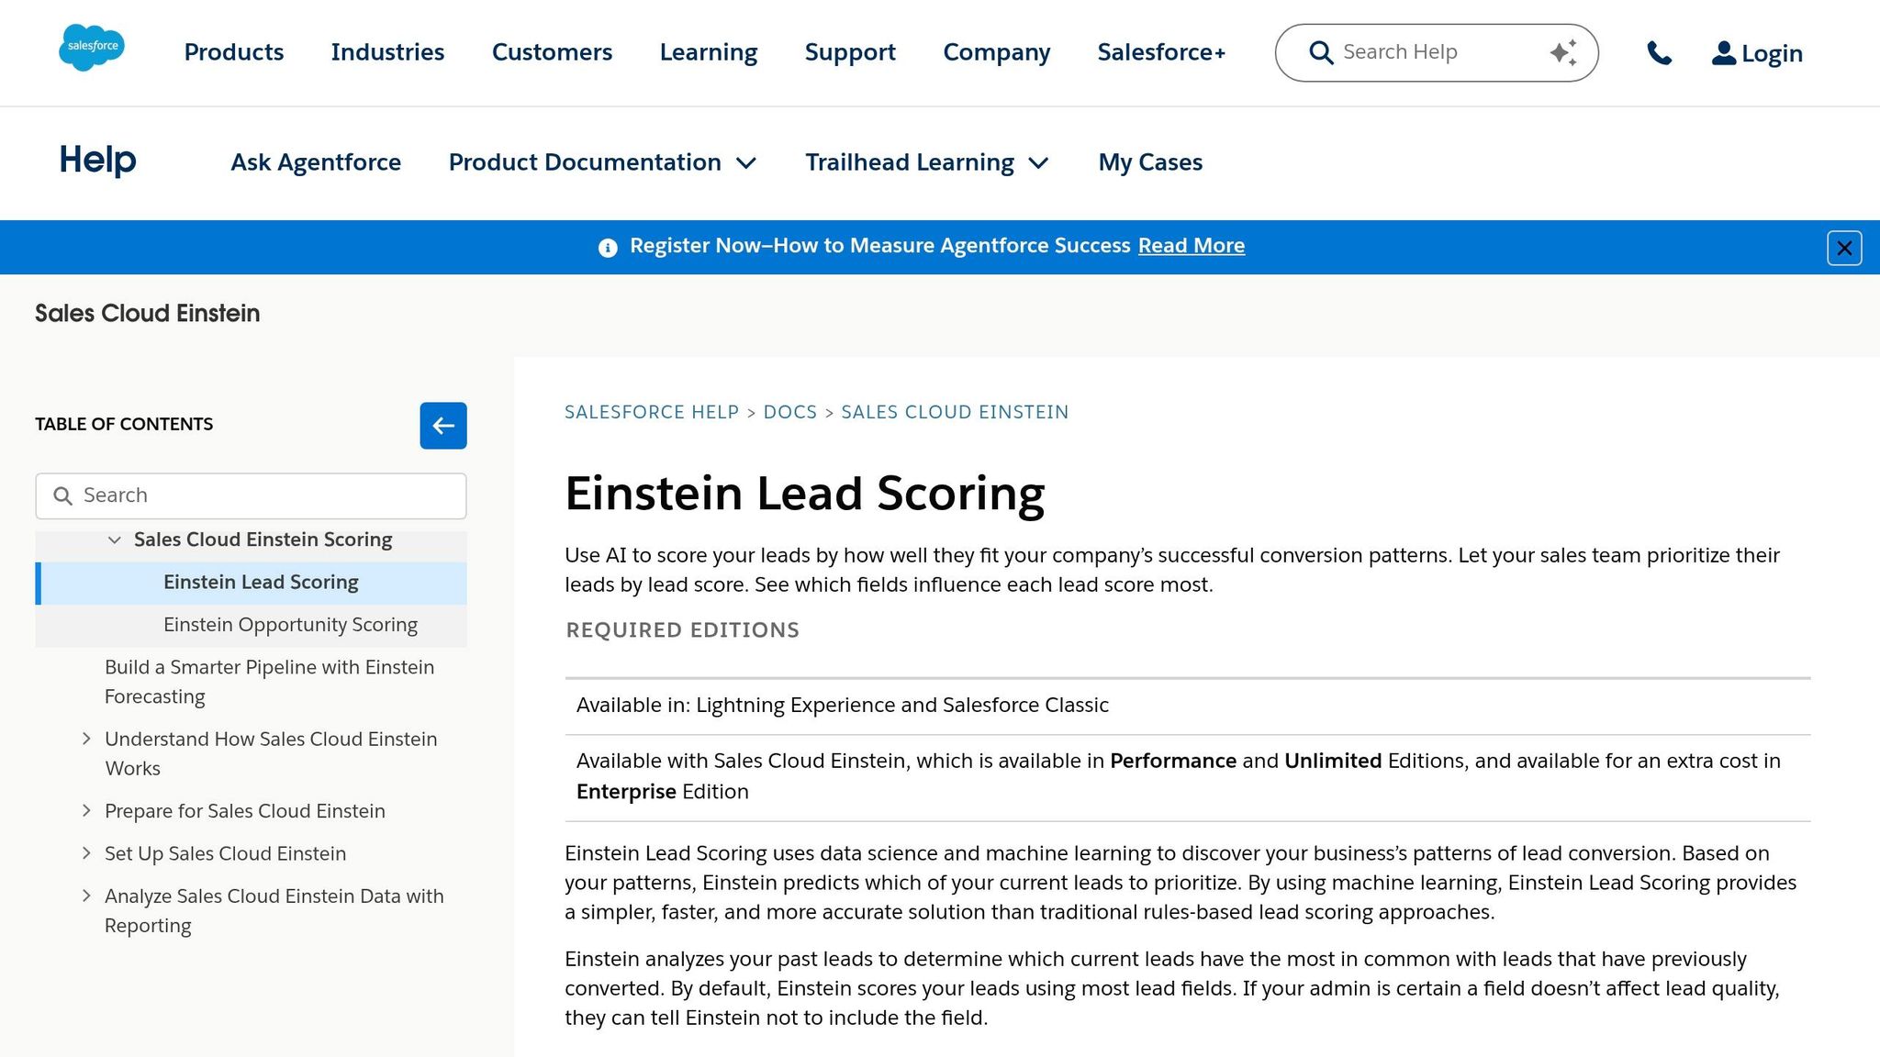Screen dimensions: 1880x1057
Task: Click the TABLE OF CONTENTS label
Action: click(124, 425)
